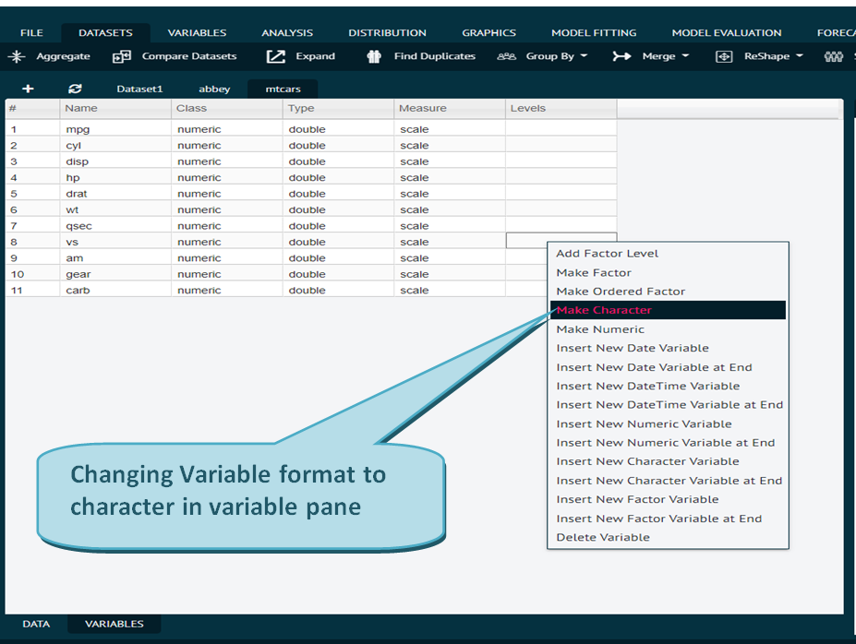Screen dimensions: 856x644
Task: Click the Expand toolbar icon
Action: 275,56
